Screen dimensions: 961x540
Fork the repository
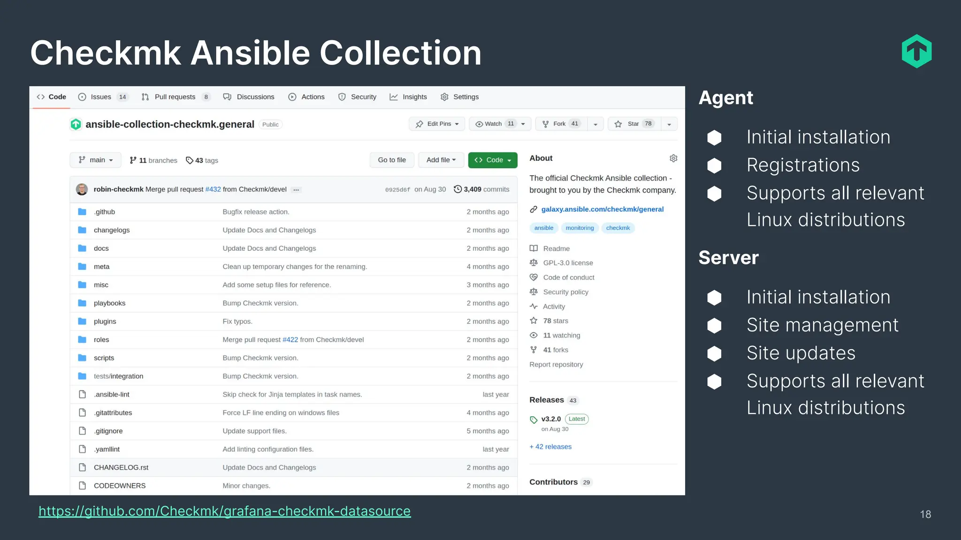[x=561, y=124]
